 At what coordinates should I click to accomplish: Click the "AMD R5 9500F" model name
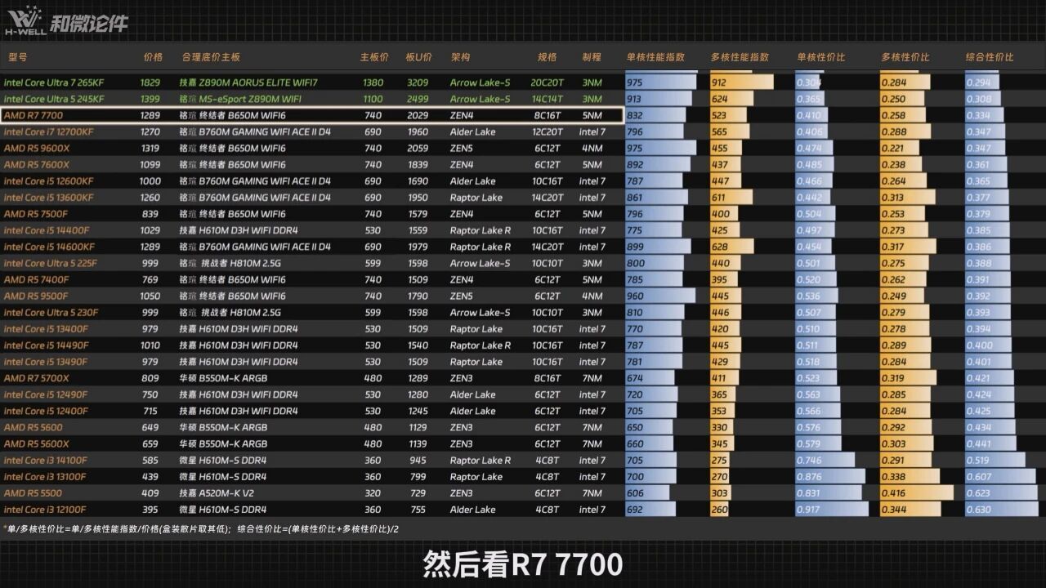(x=37, y=296)
